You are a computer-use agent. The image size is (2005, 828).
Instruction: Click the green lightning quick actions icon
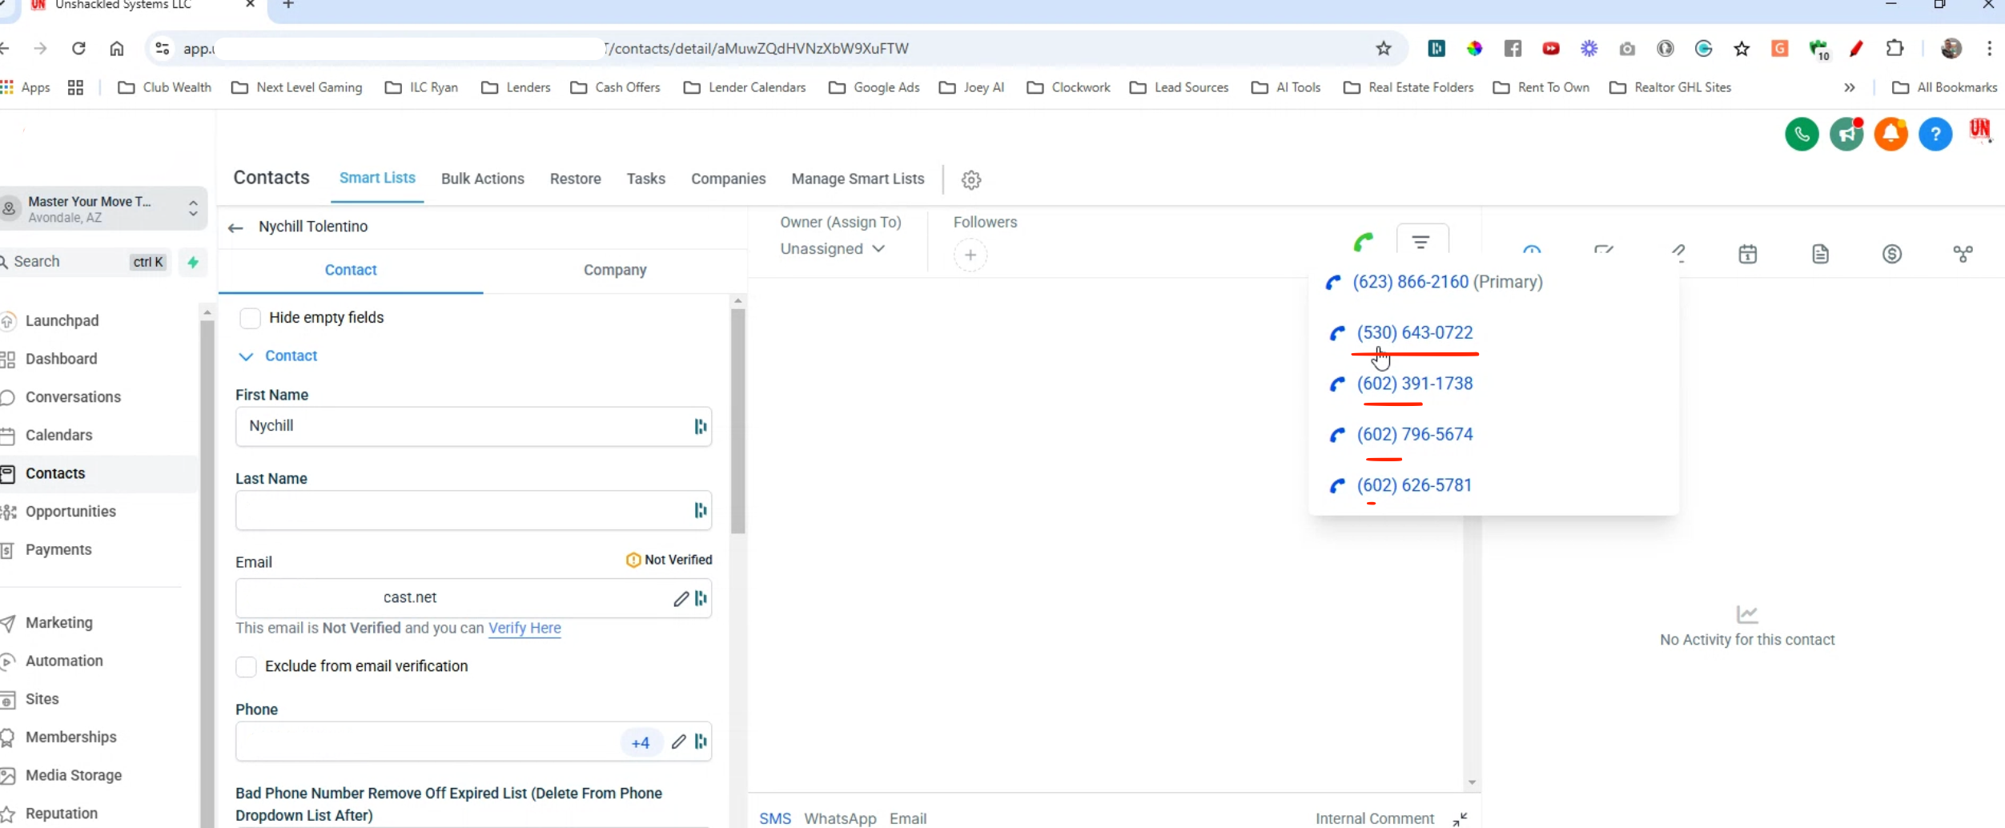tap(193, 262)
